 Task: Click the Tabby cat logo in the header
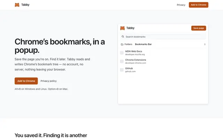point(17,5)
